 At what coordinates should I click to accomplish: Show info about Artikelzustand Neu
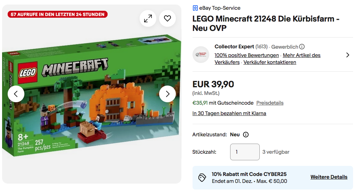pyautogui.click(x=246, y=135)
